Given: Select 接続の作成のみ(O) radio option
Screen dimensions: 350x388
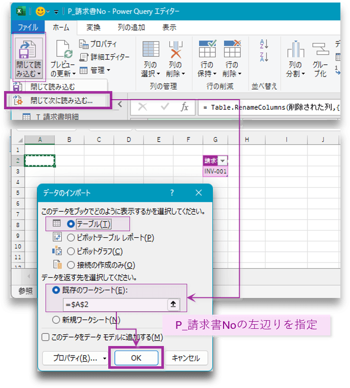Looking at the screenshot, I should [x=71, y=265].
